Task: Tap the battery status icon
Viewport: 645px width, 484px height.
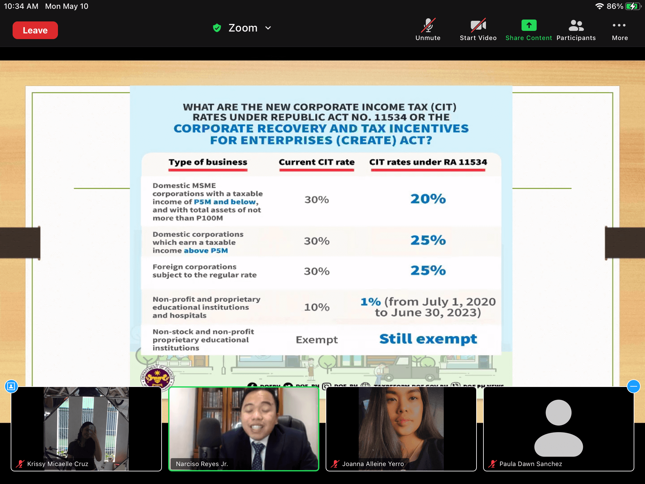Action: [633, 6]
